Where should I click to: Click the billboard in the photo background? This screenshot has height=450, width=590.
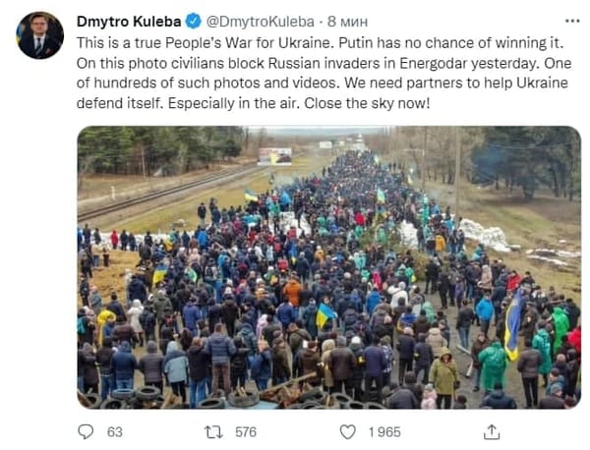274,156
